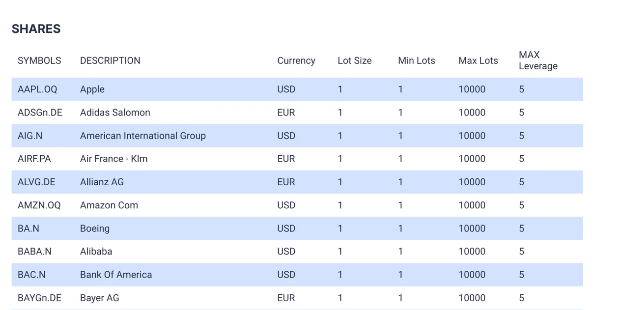Click the Currency column header
624x310 pixels.
(296, 60)
